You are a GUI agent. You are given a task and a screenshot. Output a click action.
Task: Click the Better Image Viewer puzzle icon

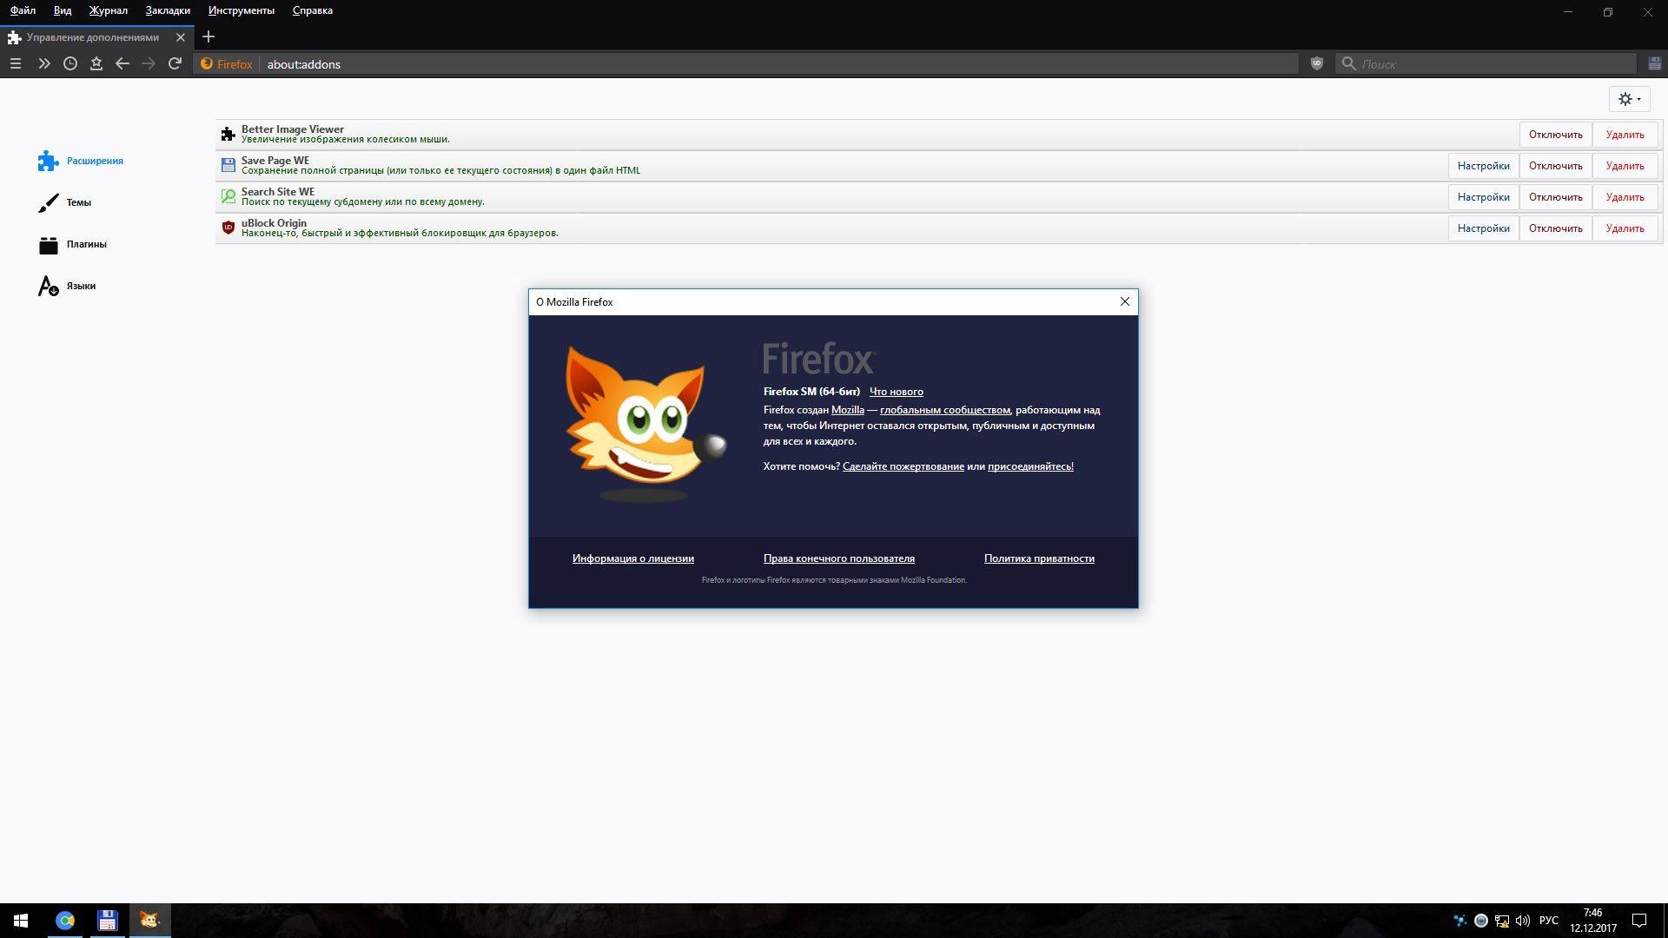click(228, 134)
